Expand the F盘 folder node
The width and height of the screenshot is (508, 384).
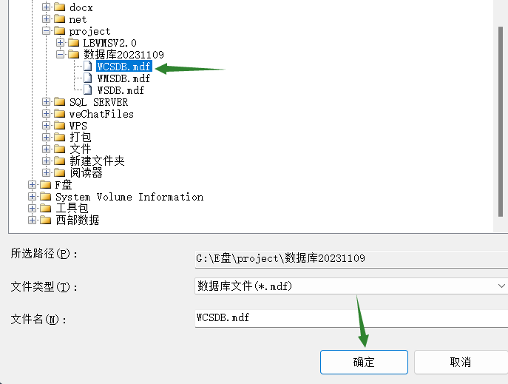[x=32, y=185]
